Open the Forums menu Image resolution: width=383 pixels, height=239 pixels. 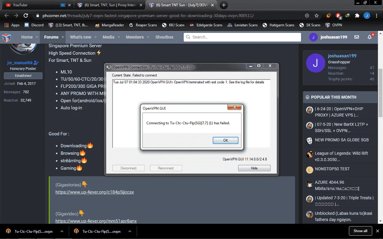click(x=51, y=37)
